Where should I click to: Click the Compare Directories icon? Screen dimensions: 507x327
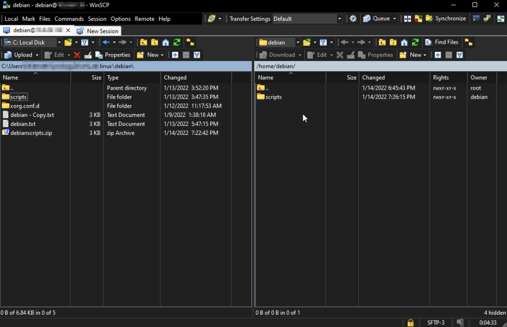click(407, 19)
